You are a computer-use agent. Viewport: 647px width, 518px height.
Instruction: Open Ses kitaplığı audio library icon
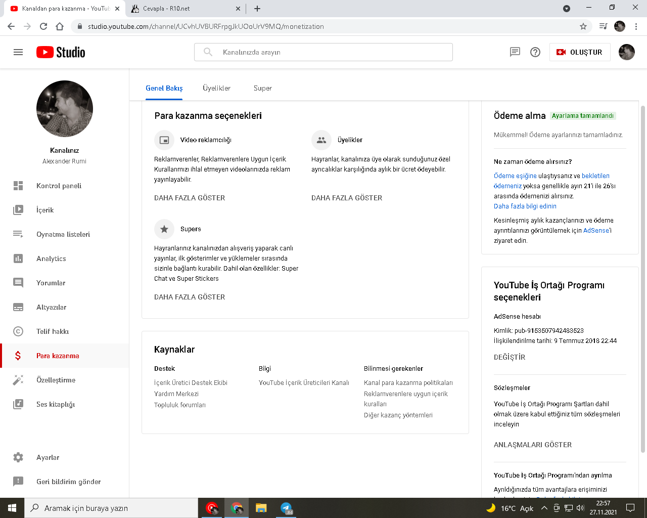click(18, 404)
